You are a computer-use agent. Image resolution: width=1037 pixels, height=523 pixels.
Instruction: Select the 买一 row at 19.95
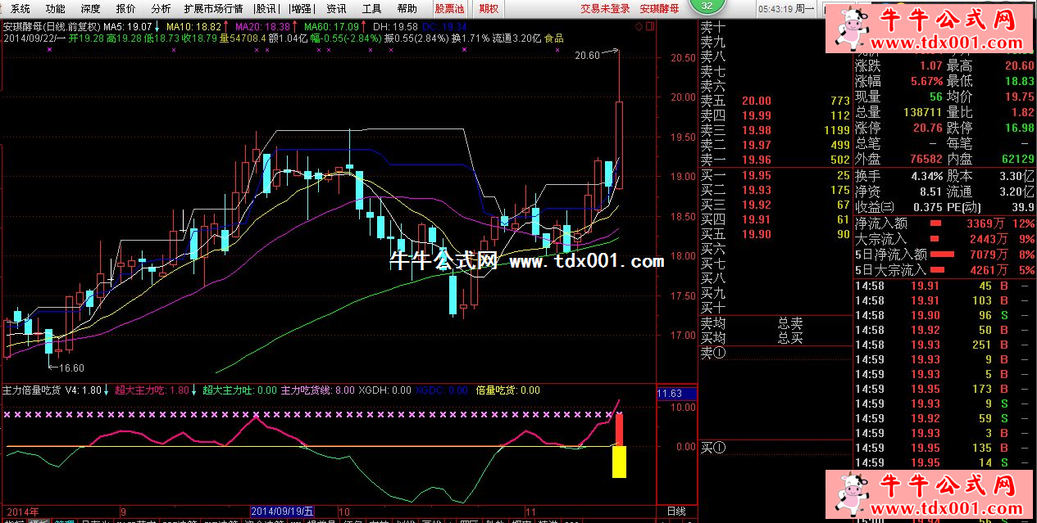pos(776,175)
